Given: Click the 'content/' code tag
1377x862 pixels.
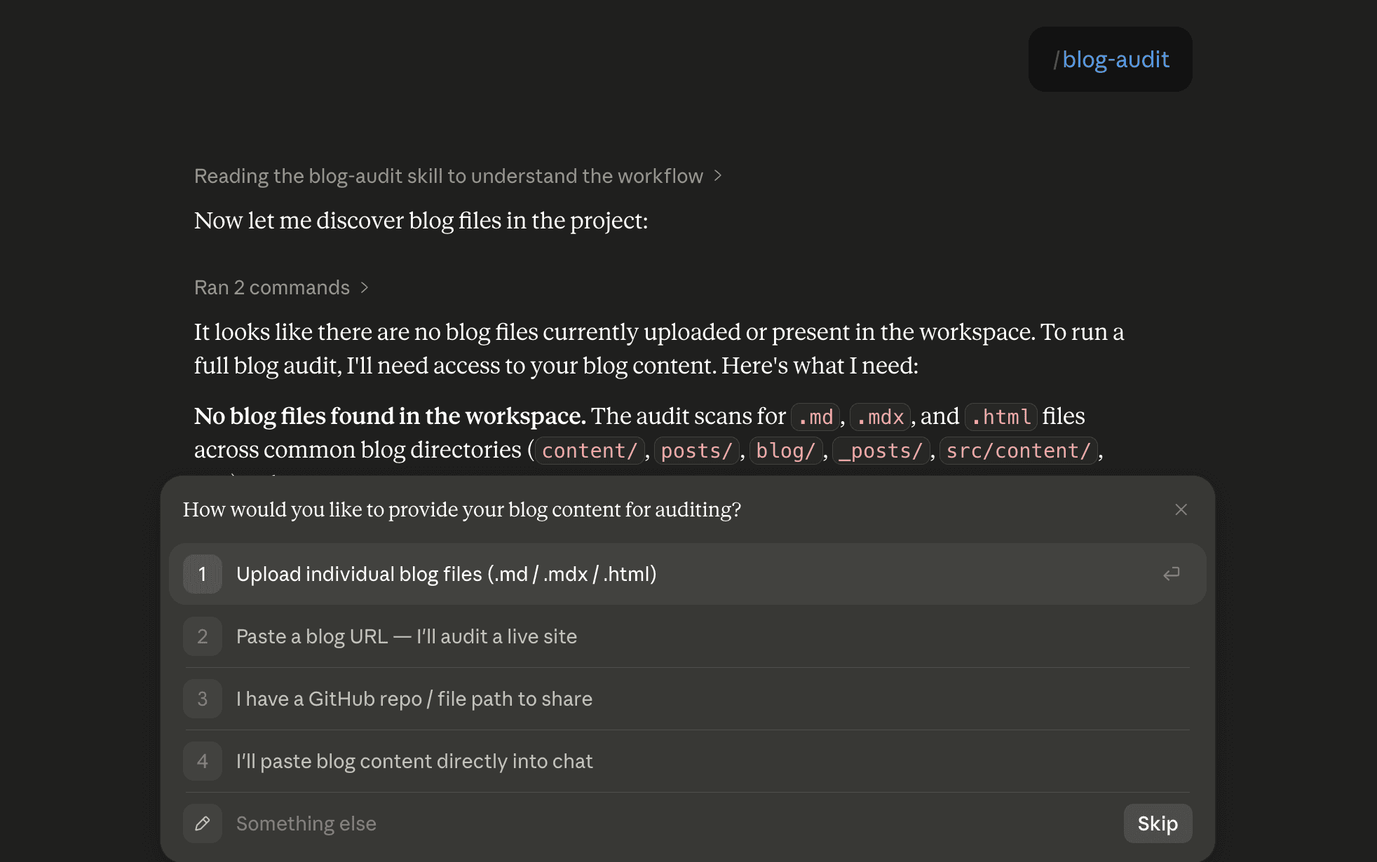Looking at the screenshot, I should coord(590,451).
